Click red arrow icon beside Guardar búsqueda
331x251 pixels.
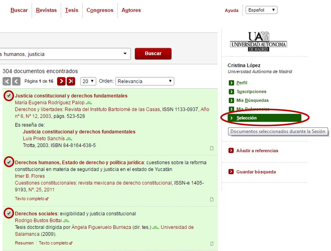tap(231, 172)
